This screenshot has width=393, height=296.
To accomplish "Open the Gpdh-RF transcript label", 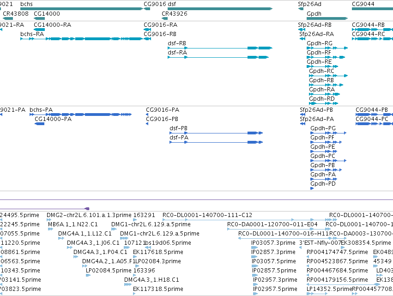I will click(319, 53).
